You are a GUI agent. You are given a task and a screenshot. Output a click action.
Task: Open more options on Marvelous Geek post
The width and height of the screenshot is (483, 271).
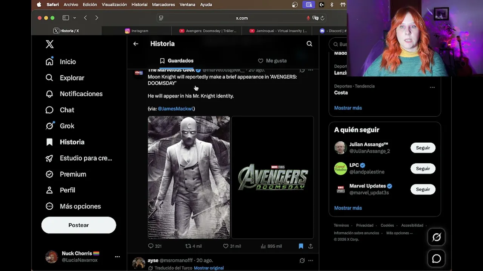(x=311, y=70)
